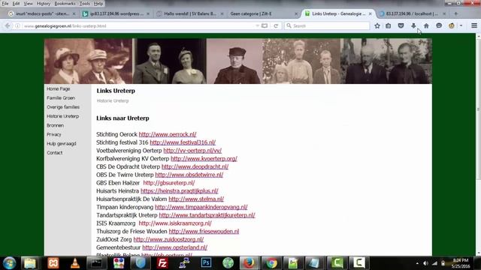Open the Bookmarks menu
481x270 pixels.
click(x=65, y=4)
